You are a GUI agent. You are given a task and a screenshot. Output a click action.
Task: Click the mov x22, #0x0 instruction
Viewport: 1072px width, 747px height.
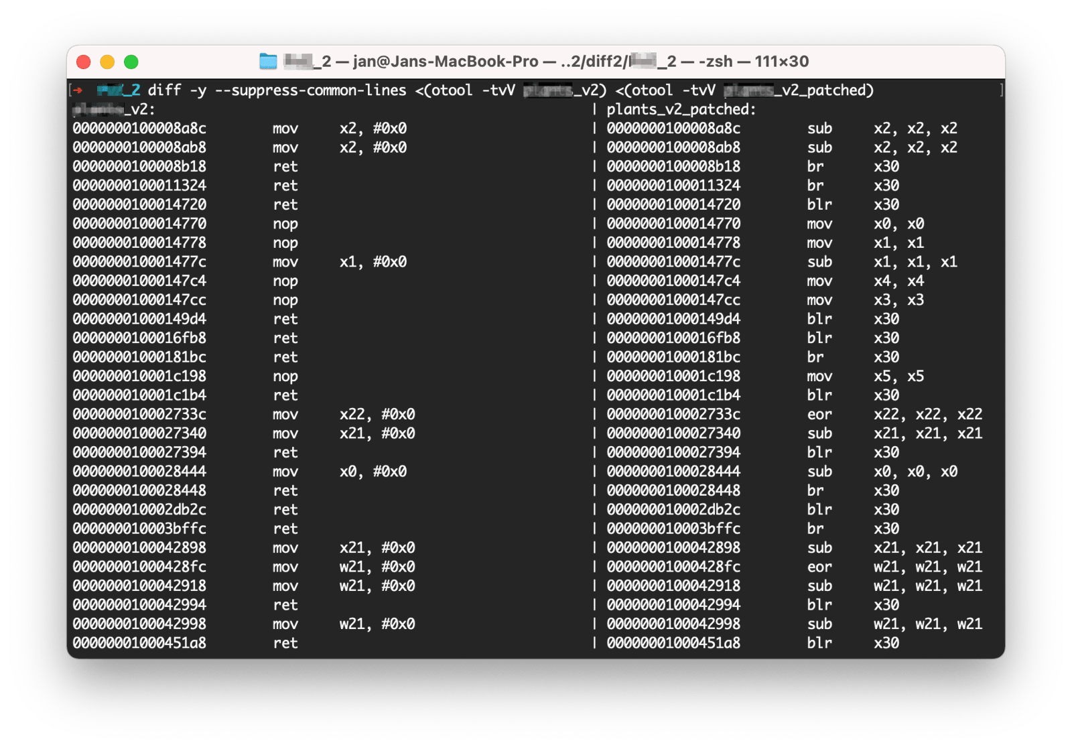pos(343,415)
